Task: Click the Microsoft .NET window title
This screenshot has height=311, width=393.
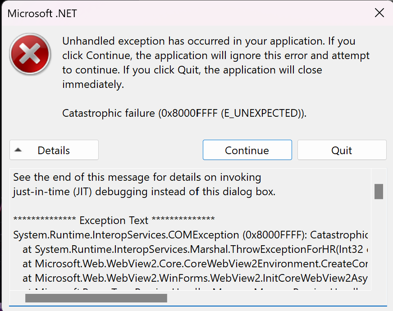Action: pyautogui.click(x=42, y=14)
